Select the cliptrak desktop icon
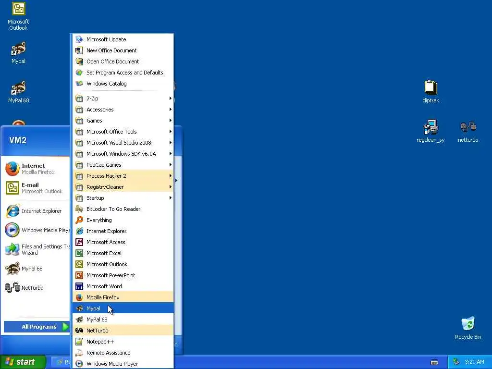Screen dimensions: 492x369 pyautogui.click(x=431, y=92)
